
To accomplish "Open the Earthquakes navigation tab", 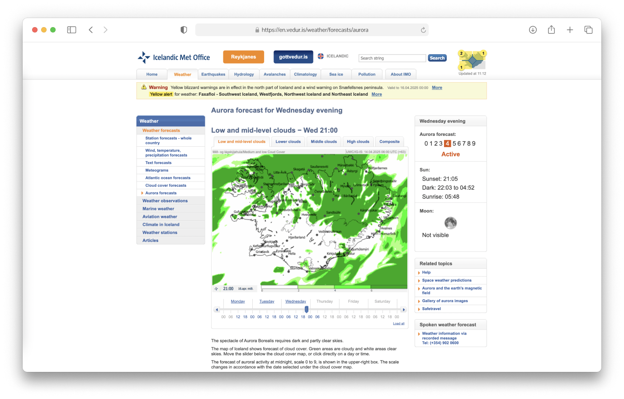I will [213, 74].
